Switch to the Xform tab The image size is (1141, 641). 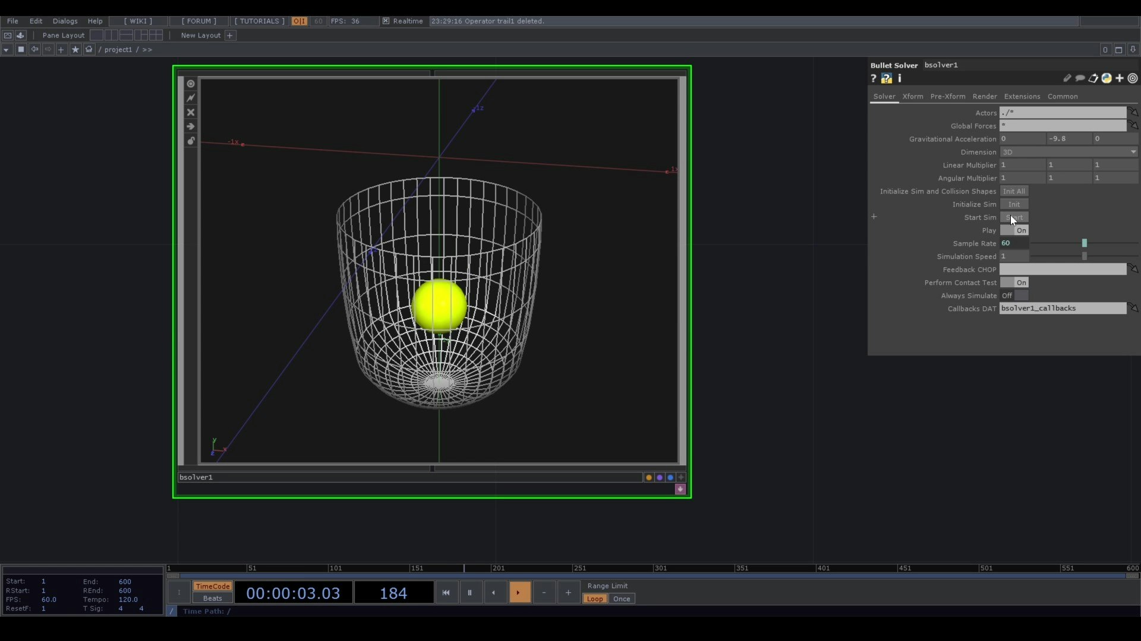[913, 96]
